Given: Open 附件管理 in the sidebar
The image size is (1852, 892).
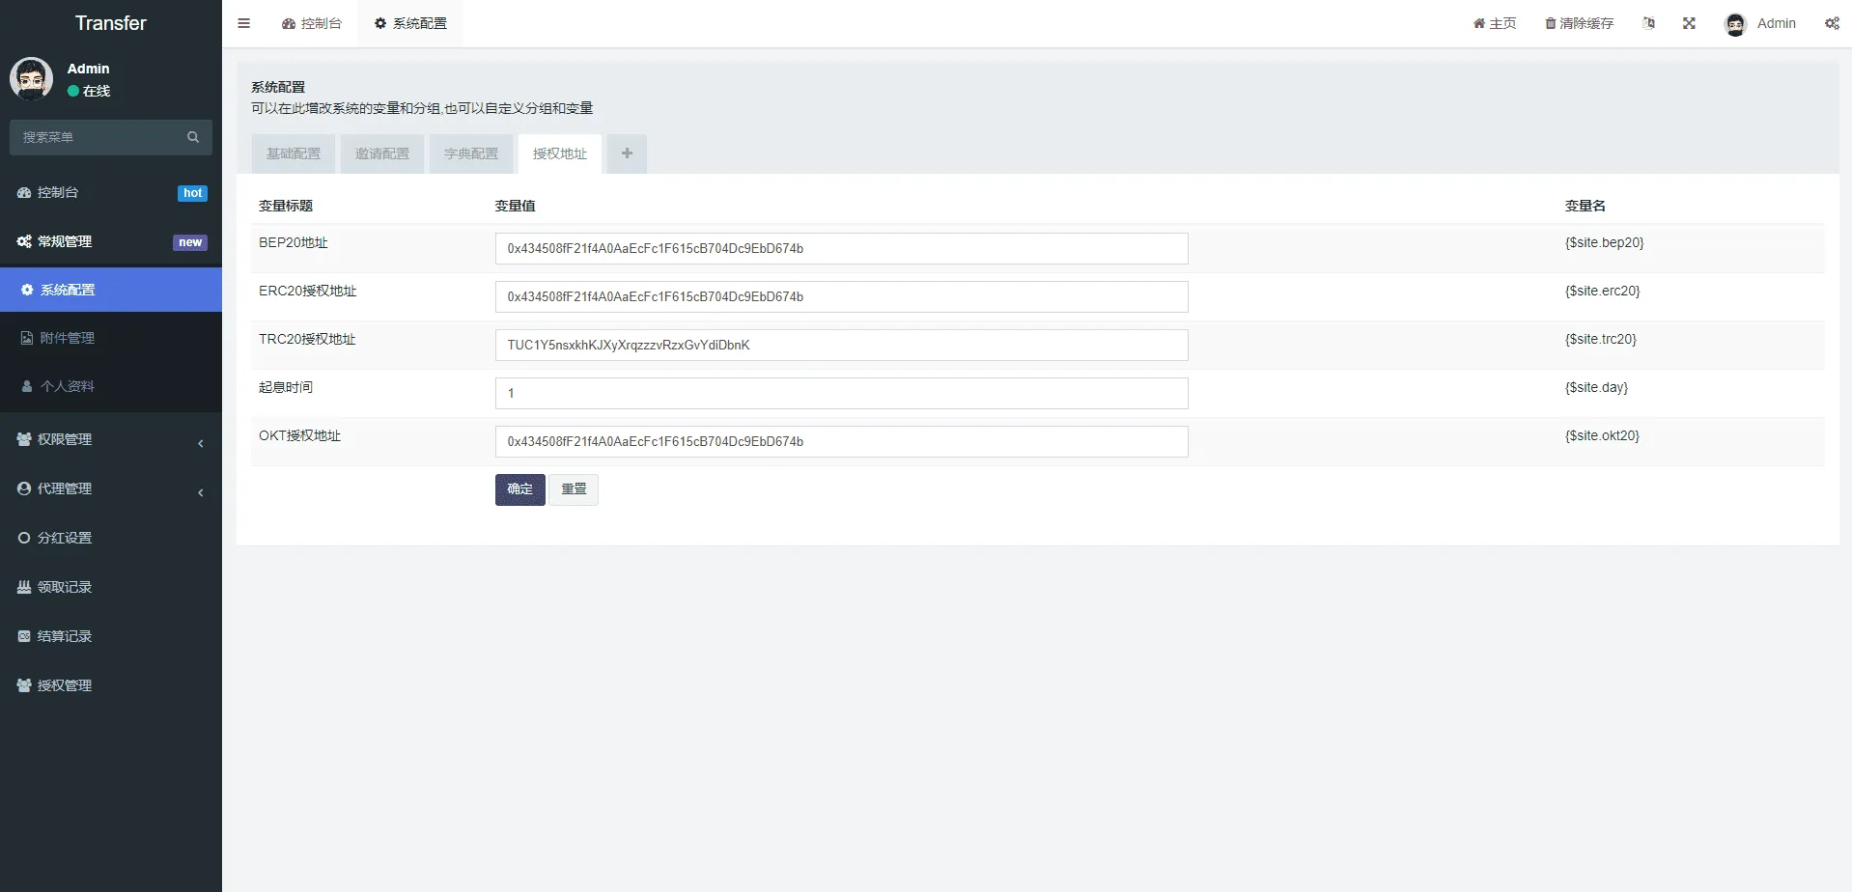Looking at the screenshot, I should (x=68, y=338).
